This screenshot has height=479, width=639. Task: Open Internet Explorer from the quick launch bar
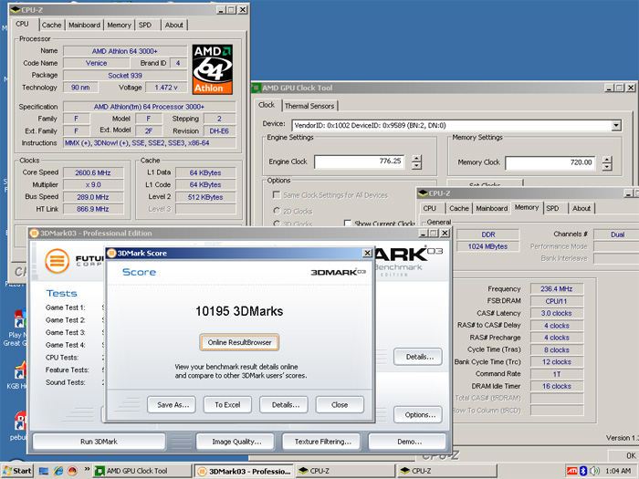58,471
